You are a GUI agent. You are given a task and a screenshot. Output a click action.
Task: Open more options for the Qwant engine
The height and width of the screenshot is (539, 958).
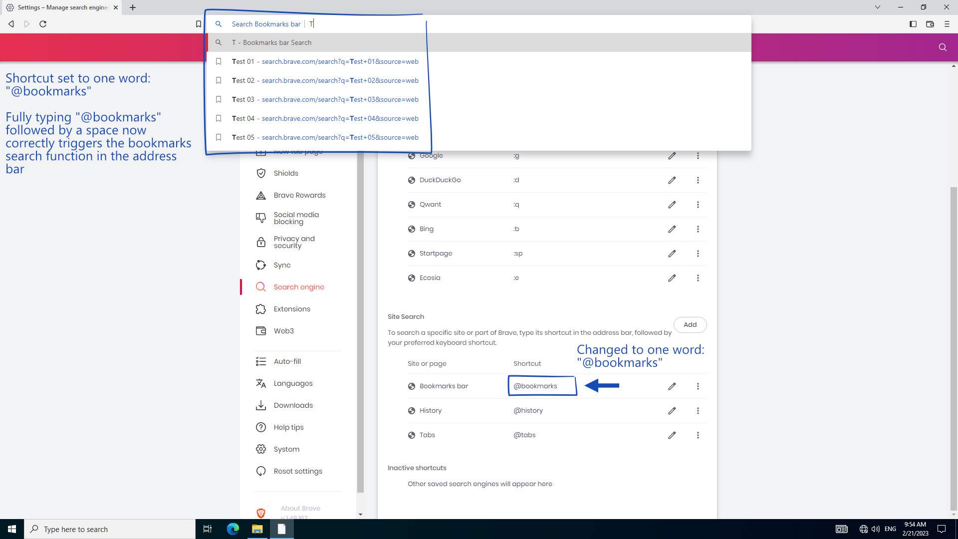coord(698,205)
